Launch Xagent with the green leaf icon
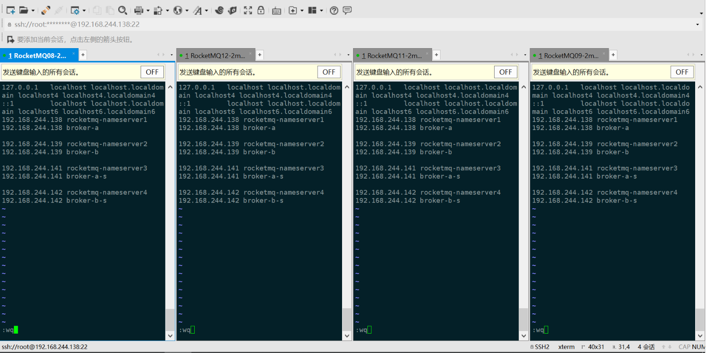Screen dimensions: 707x353 click(232, 10)
